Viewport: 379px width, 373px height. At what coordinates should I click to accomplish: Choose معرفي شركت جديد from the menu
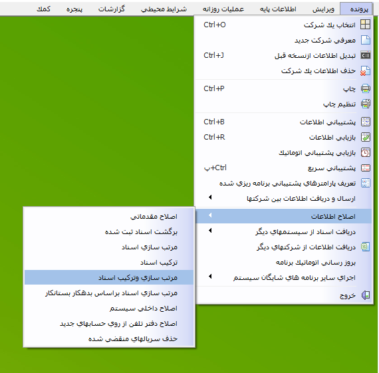pos(283,40)
